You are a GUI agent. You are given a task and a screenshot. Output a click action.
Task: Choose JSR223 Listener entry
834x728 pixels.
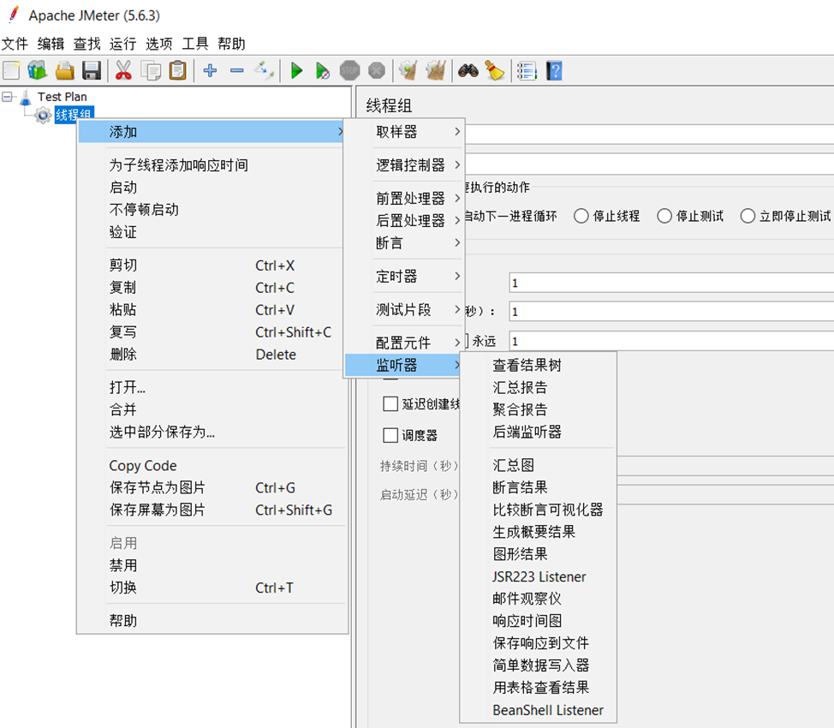pos(538,576)
